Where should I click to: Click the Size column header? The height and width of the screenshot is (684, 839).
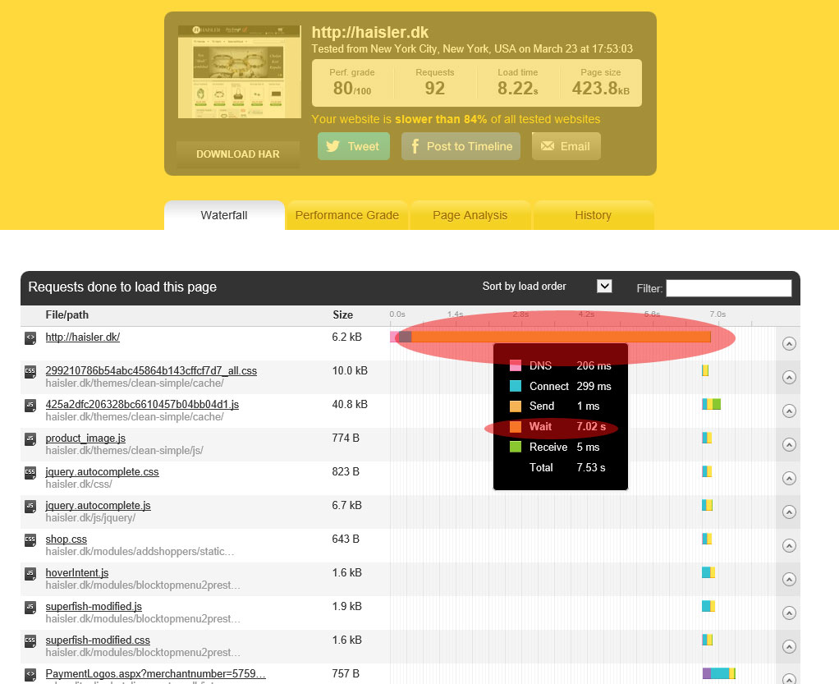342,314
